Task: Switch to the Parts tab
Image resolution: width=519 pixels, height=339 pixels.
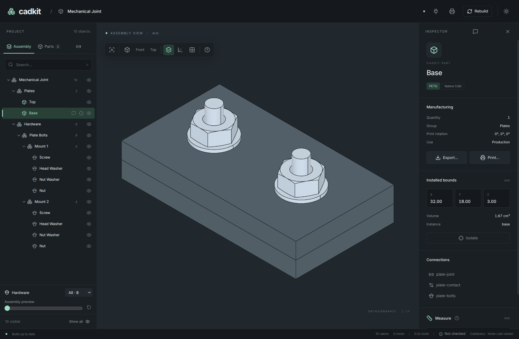Action: click(x=49, y=46)
